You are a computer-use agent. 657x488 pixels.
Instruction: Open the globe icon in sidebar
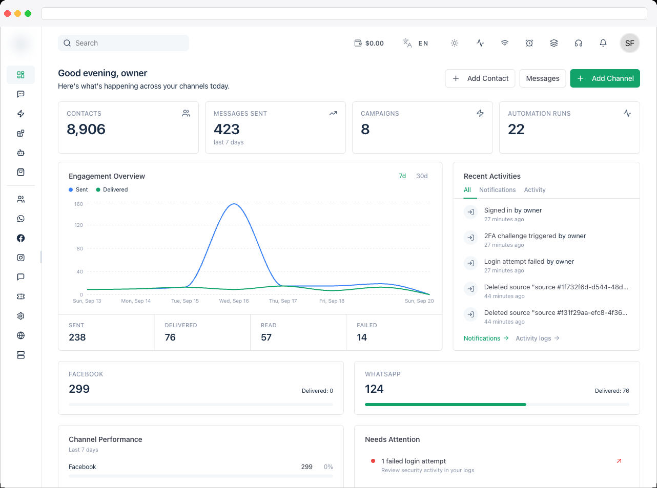click(x=20, y=335)
